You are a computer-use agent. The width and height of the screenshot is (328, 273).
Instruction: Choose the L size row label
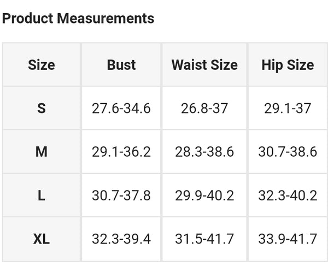(42, 195)
